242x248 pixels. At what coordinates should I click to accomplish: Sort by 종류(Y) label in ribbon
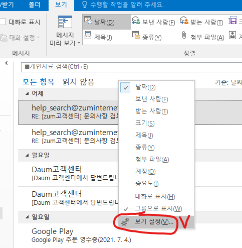152,37
